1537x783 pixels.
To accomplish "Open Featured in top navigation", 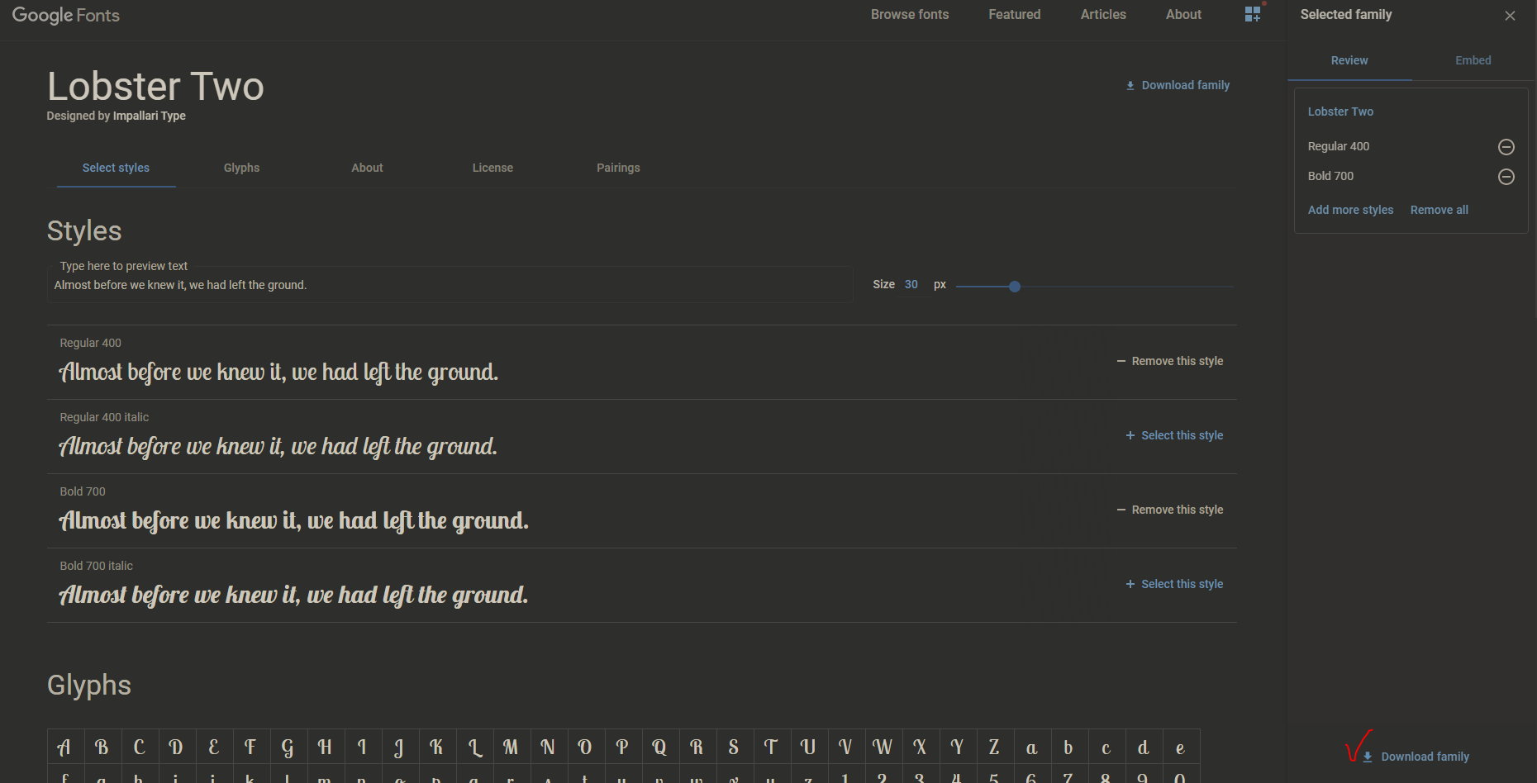I will click(x=1015, y=15).
